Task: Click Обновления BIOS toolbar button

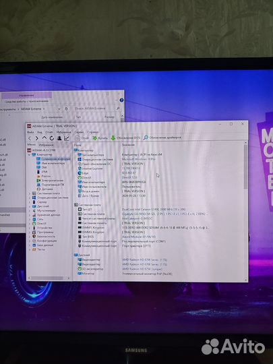Action: [x=125, y=138]
